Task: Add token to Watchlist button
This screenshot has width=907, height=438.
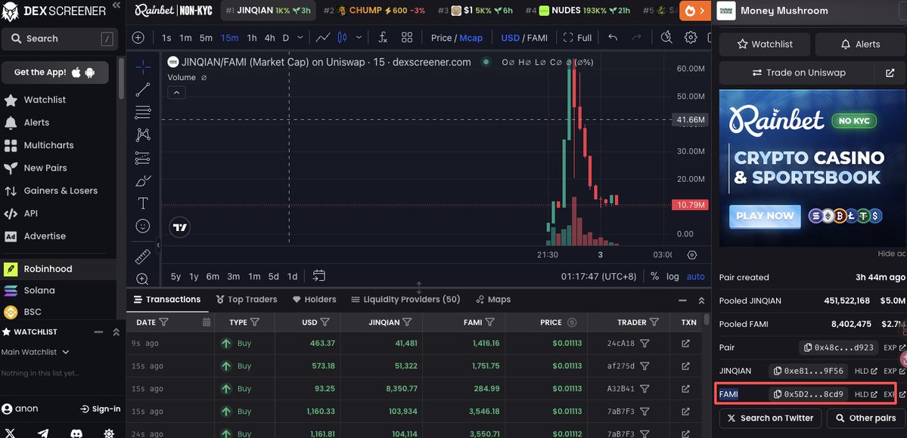Action: click(x=765, y=45)
